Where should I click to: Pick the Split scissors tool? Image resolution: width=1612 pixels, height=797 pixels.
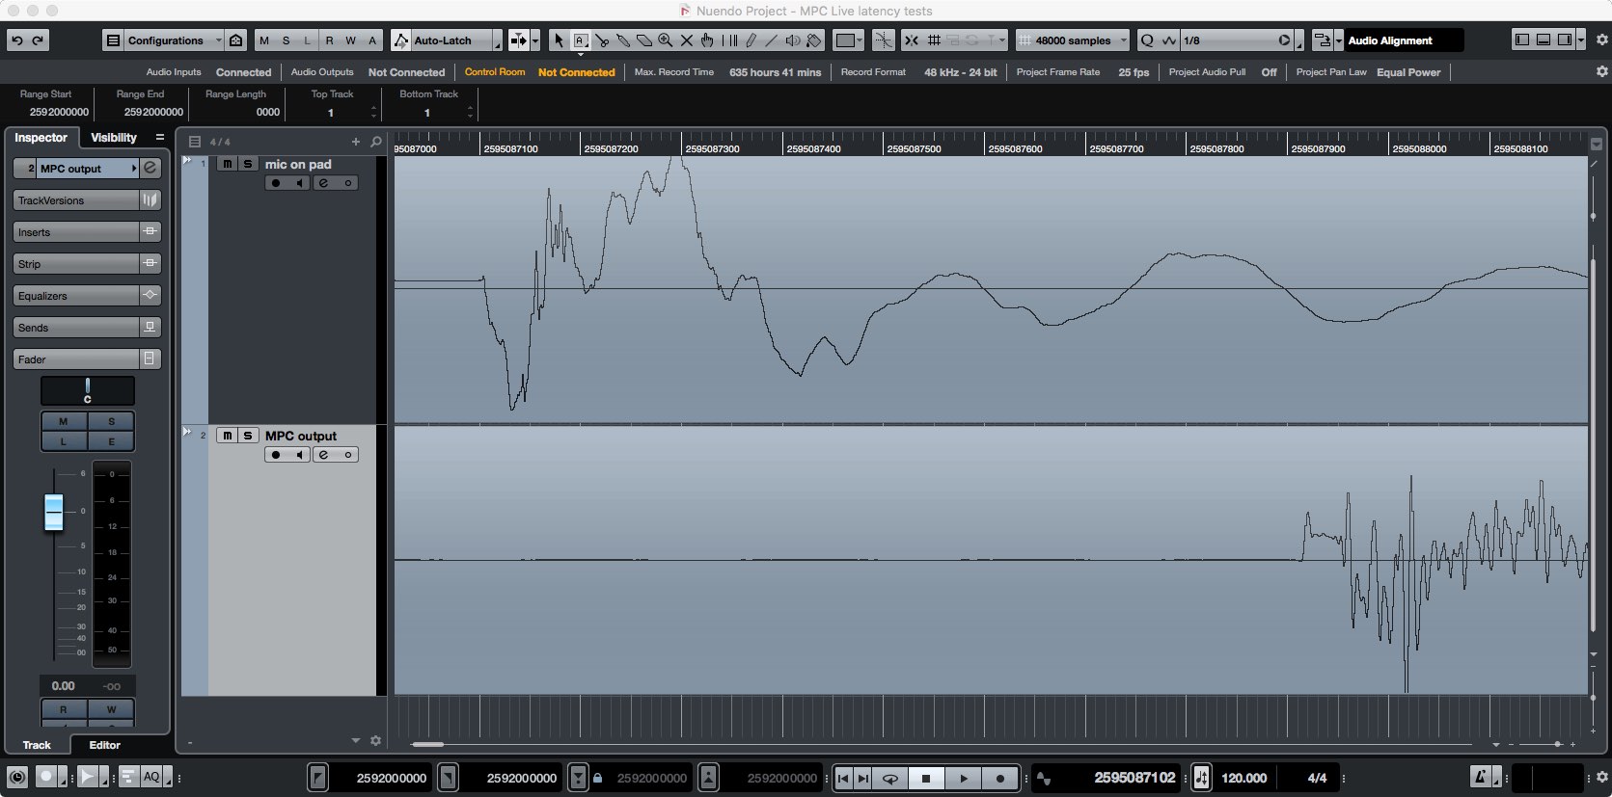point(602,40)
